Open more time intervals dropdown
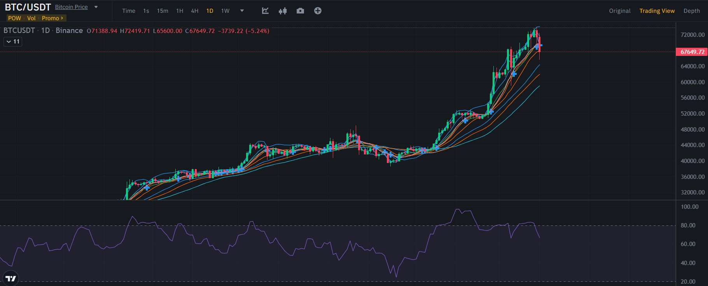This screenshot has width=708, height=286. [x=242, y=11]
